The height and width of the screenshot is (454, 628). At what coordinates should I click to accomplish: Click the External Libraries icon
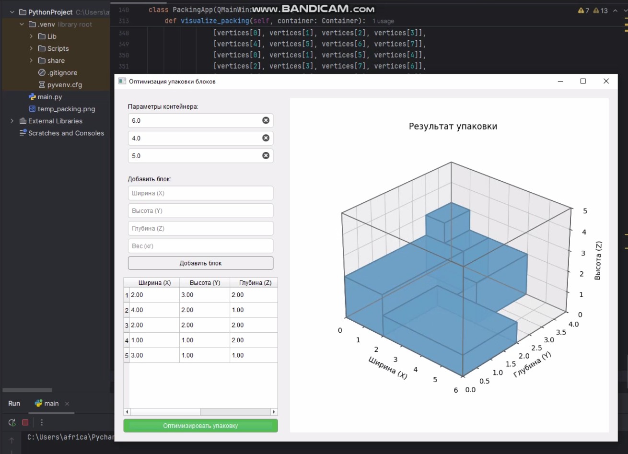tap(23, 121)
